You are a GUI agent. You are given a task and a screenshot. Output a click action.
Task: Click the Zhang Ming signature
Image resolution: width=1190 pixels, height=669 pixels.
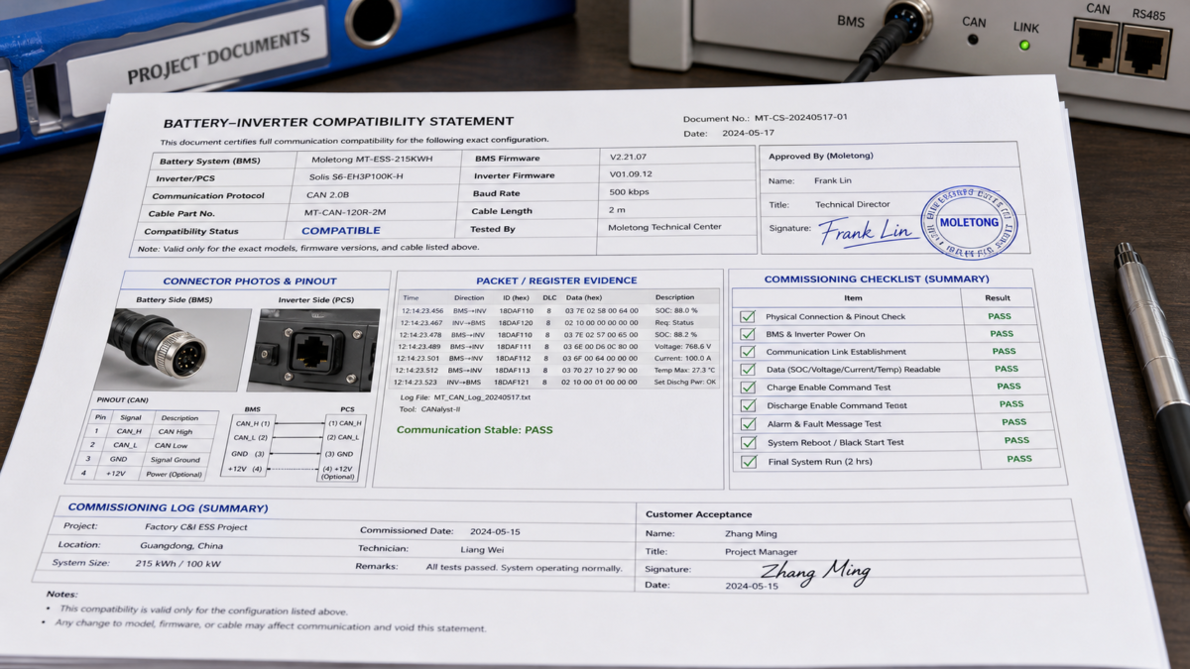pos(815,572)
